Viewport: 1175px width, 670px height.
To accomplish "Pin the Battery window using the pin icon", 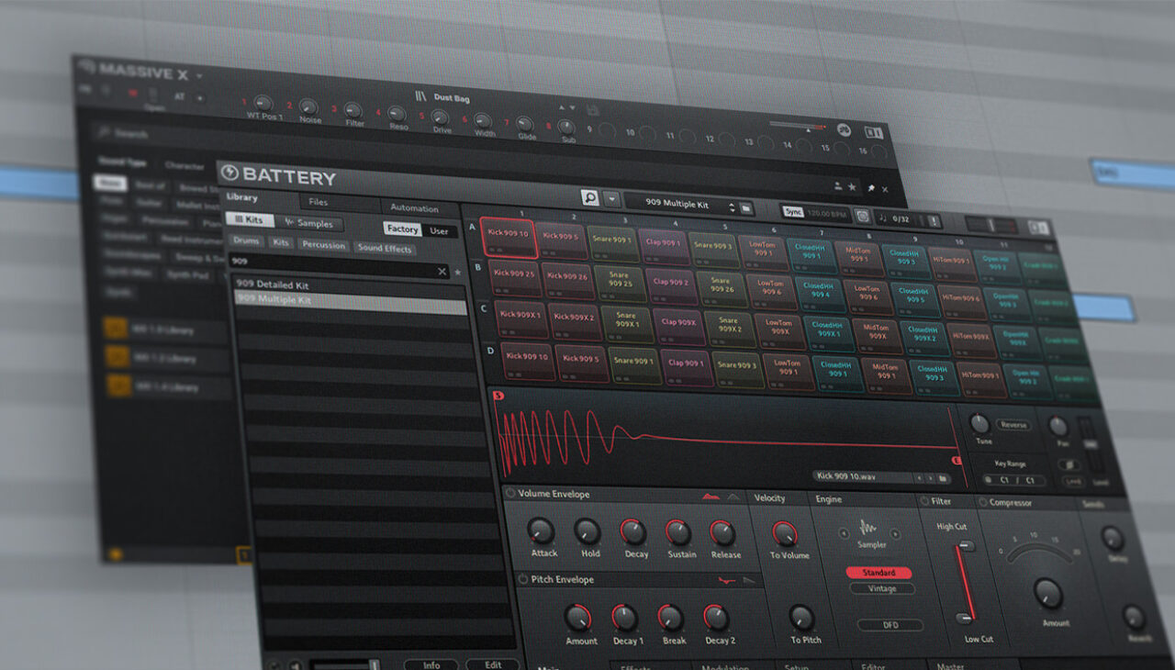I will (871, 187).
